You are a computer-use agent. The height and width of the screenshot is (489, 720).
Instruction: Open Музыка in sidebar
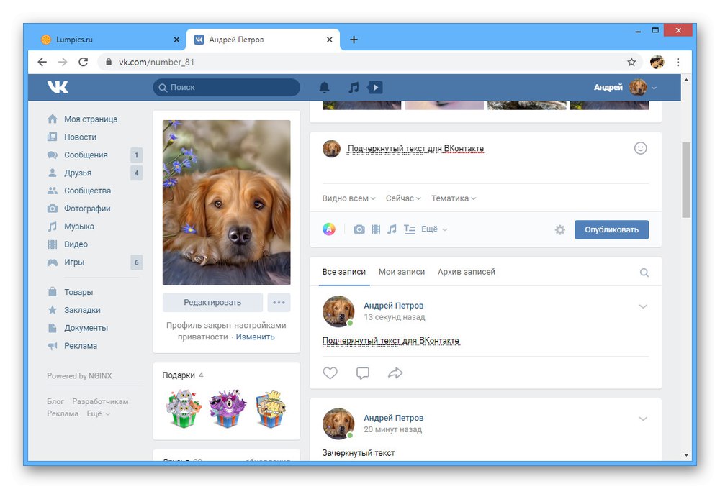(x=79, y=226)
